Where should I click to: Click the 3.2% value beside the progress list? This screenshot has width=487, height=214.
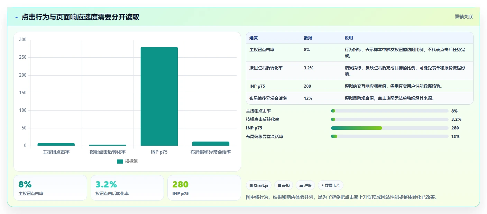tap(456, 119)
